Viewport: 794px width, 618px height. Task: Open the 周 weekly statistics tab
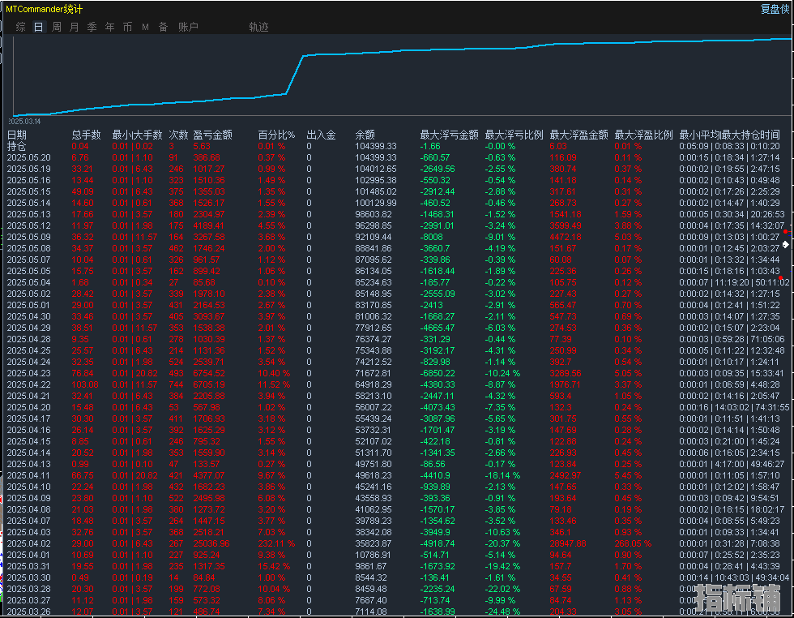click(x=57, y=27)
